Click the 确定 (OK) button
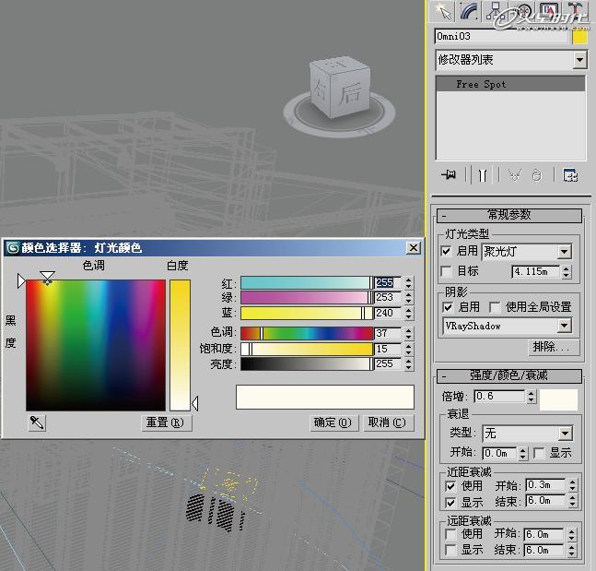This screenshot has height=571, width=596. click(x=333, y=422)
